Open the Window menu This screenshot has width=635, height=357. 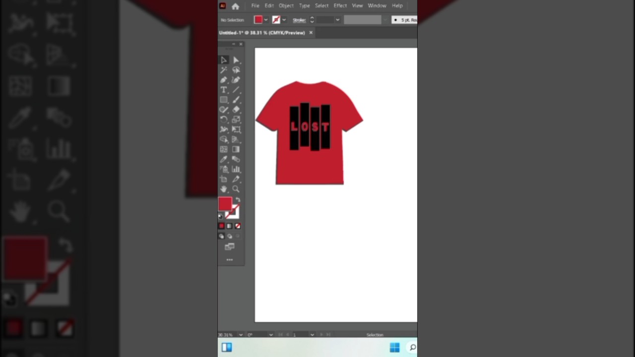coord(377,5)
